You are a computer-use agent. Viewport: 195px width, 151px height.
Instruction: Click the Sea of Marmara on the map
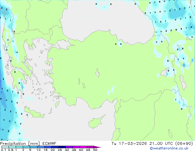tap(62, 45)
